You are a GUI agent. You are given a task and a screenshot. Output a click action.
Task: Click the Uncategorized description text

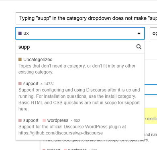tap(77, 69)
